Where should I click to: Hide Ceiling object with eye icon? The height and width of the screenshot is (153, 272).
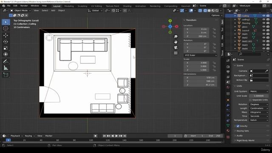[x=263, y=16]
